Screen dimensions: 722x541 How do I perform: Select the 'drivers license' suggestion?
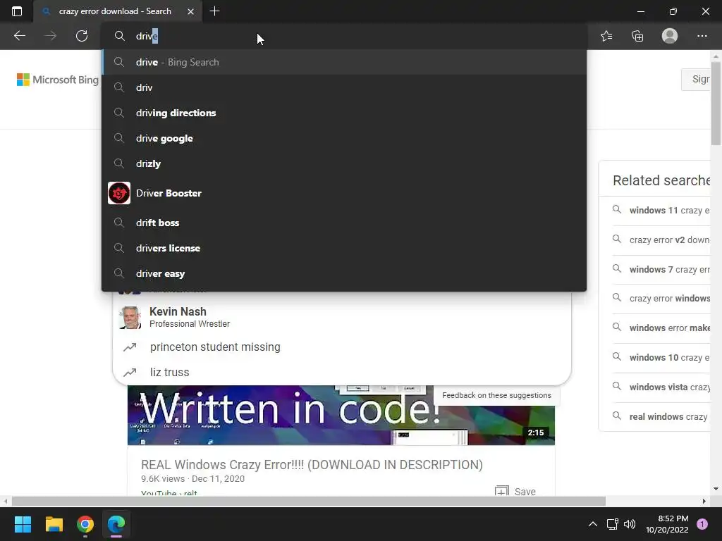[344, 248]
